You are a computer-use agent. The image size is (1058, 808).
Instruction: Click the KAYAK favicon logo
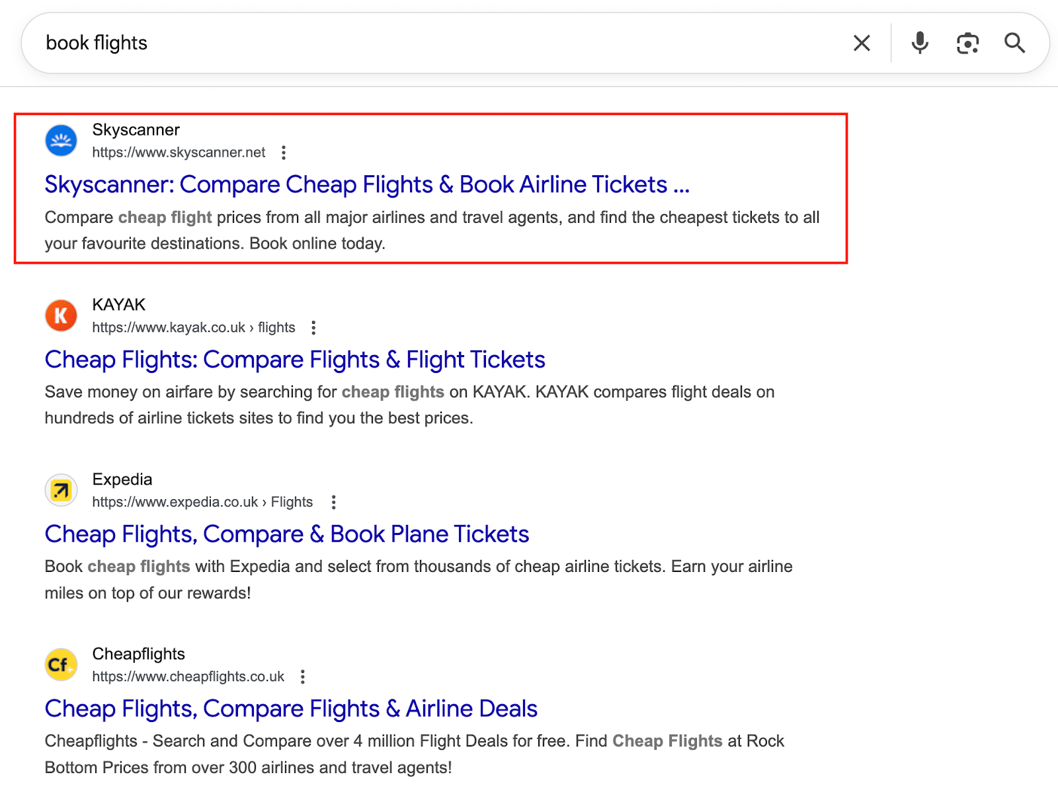coord(60,315)
